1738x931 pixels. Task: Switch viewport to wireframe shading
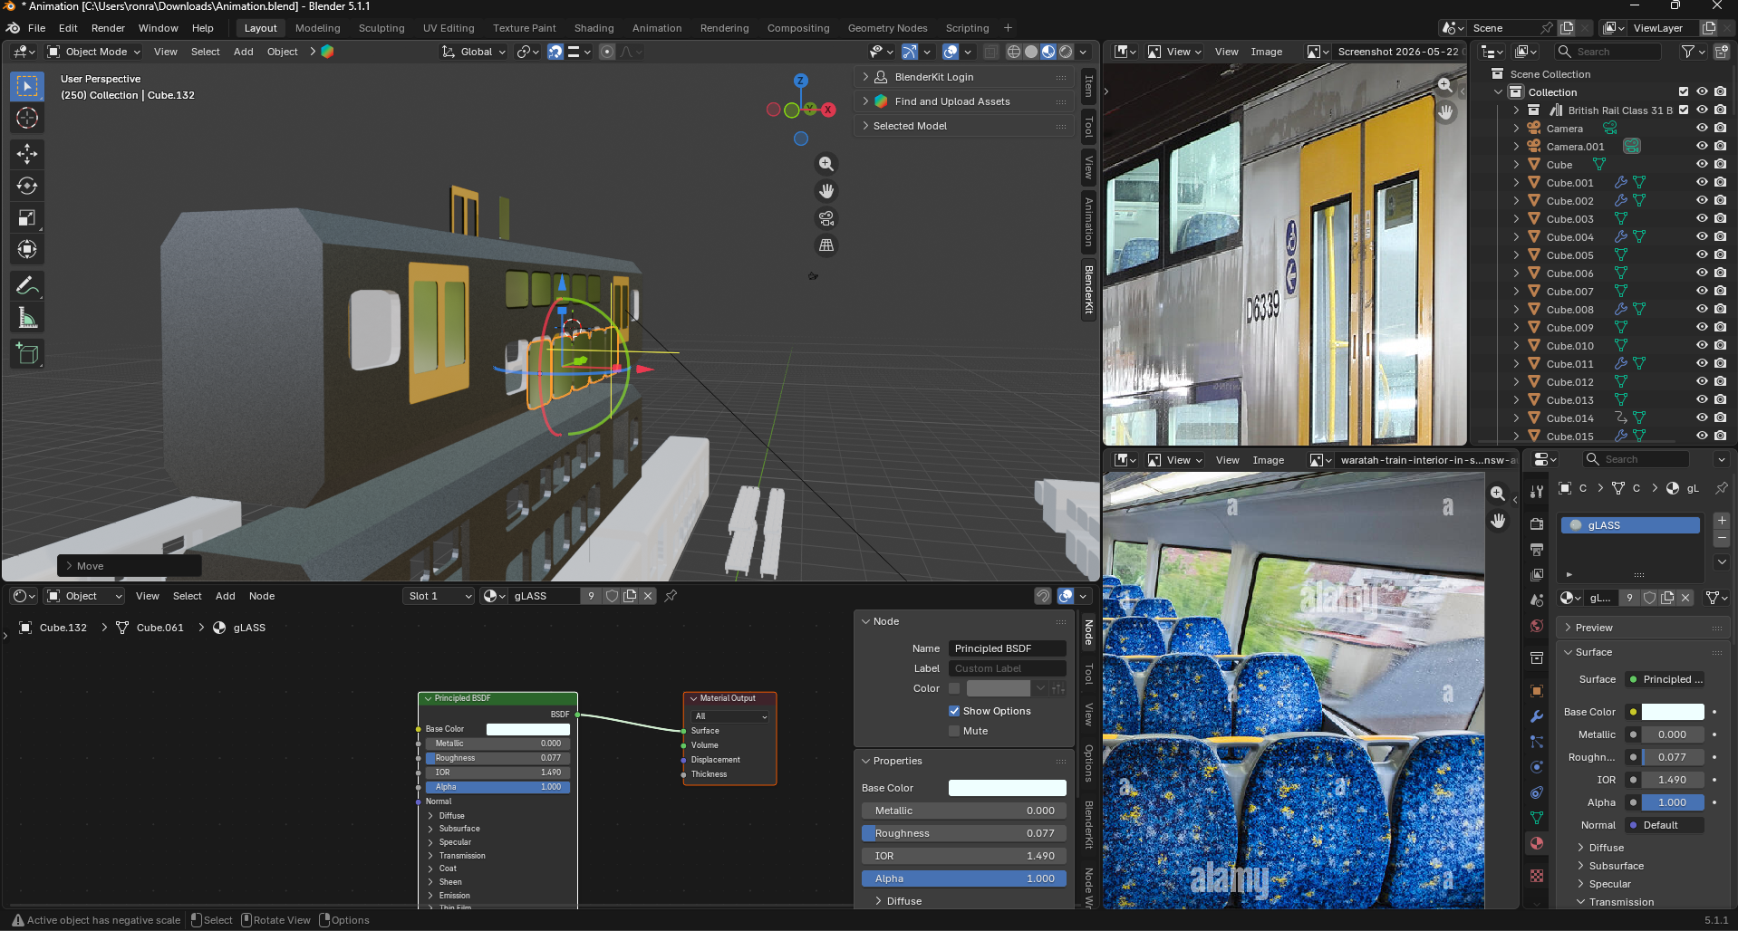tap(1014, 52)
